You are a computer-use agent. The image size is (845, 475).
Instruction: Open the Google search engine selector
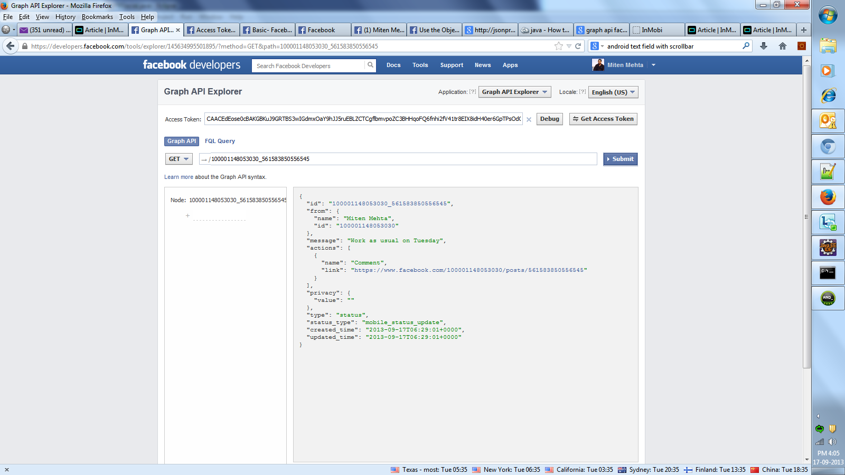click(x=596, y=46)
